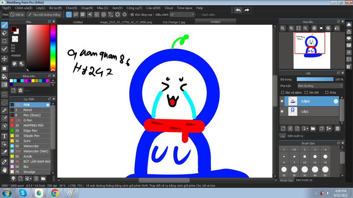Select the G Pen brush
Image resolution: width=353 pixels, height=198 pixels.
(30, 120)
